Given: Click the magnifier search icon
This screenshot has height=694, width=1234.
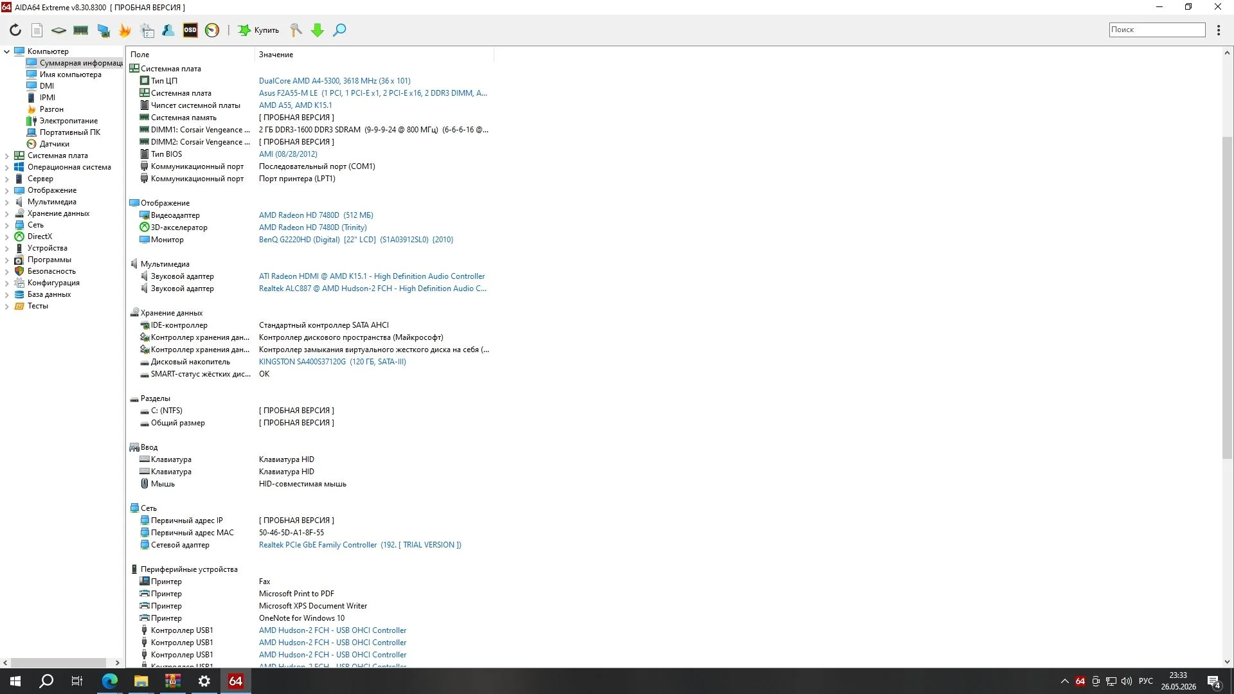Looking at the screenshot, I should [339, 30].
